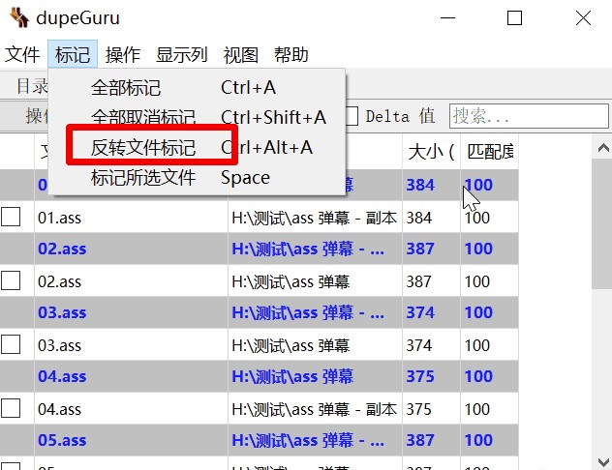Click the scrollbar down arrow
The height and width of the screenshot is (470, 612).
coord(603,462)
